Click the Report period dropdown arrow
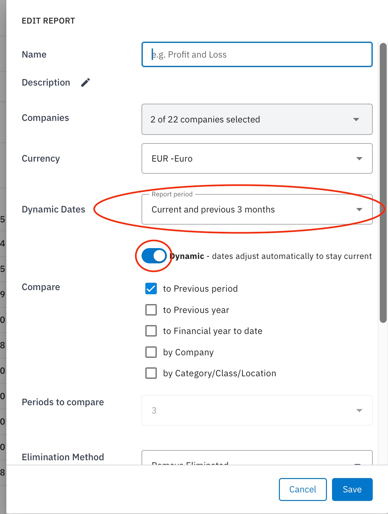This screenshot has width=388, height=514. tap(359, 210)
